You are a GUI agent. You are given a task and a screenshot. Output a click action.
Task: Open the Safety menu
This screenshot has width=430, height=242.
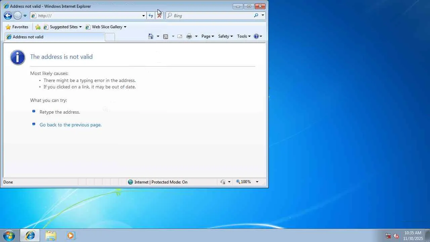point(225,36)
